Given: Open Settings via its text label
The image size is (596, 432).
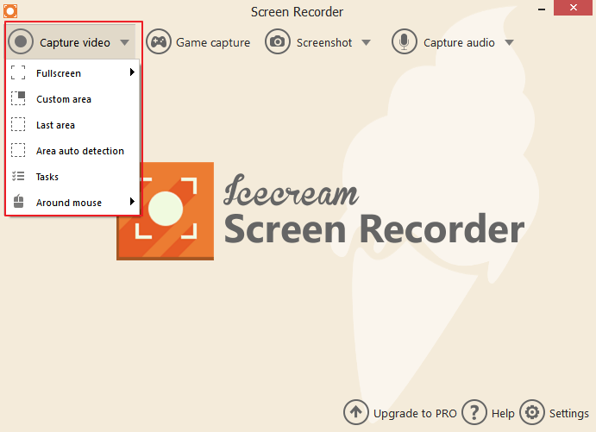Looking at the screenshot, I should pyautogui.click(x=569, y=413).
